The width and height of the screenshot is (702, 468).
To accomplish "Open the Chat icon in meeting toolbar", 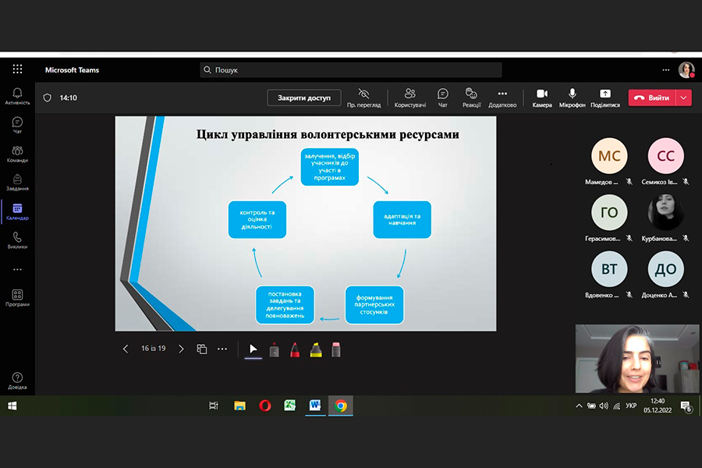I will [443, 94].
